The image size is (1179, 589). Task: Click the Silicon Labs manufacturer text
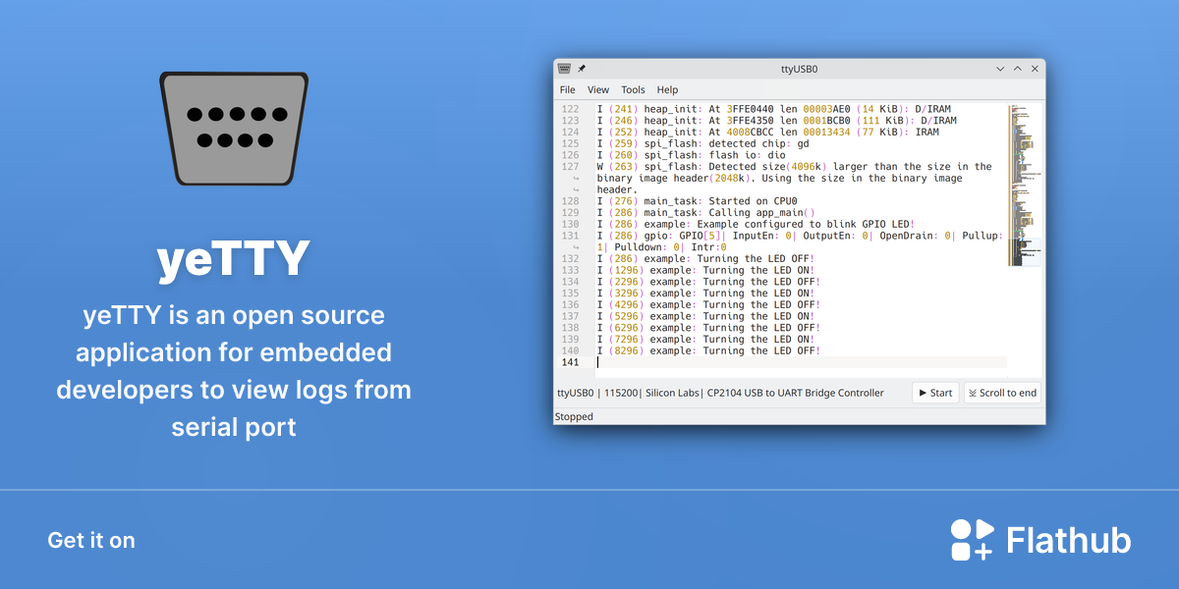coord(673,393)
